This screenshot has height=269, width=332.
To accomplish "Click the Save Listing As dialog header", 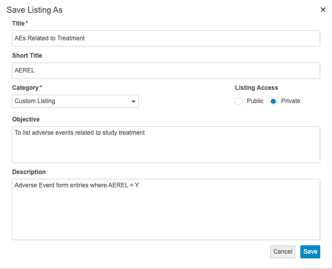I will (35, 10).
